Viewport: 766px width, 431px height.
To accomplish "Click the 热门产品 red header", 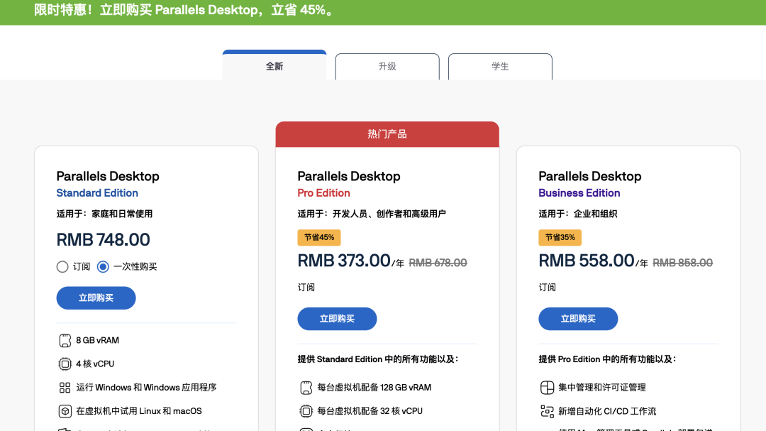I will click(387, 134).
